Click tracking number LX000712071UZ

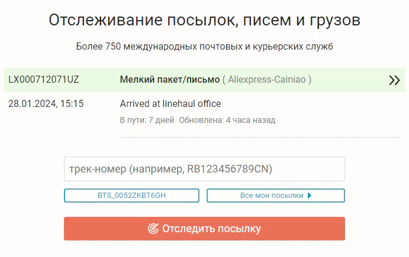click(44, 79)
